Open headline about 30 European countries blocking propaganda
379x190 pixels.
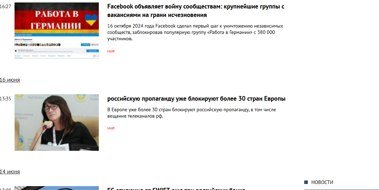pos(196,99)
